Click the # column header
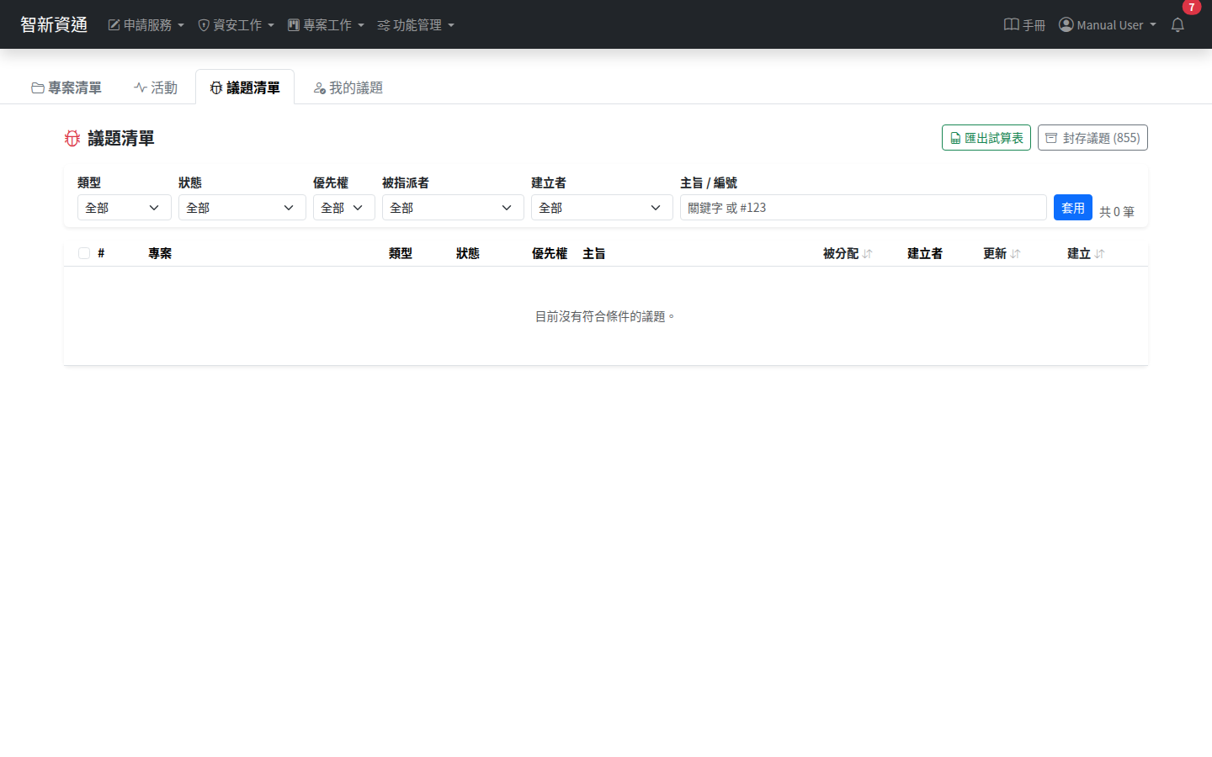Image resolution: width=1212 pixels, height=757 pixels. click(x=101, y=253)
